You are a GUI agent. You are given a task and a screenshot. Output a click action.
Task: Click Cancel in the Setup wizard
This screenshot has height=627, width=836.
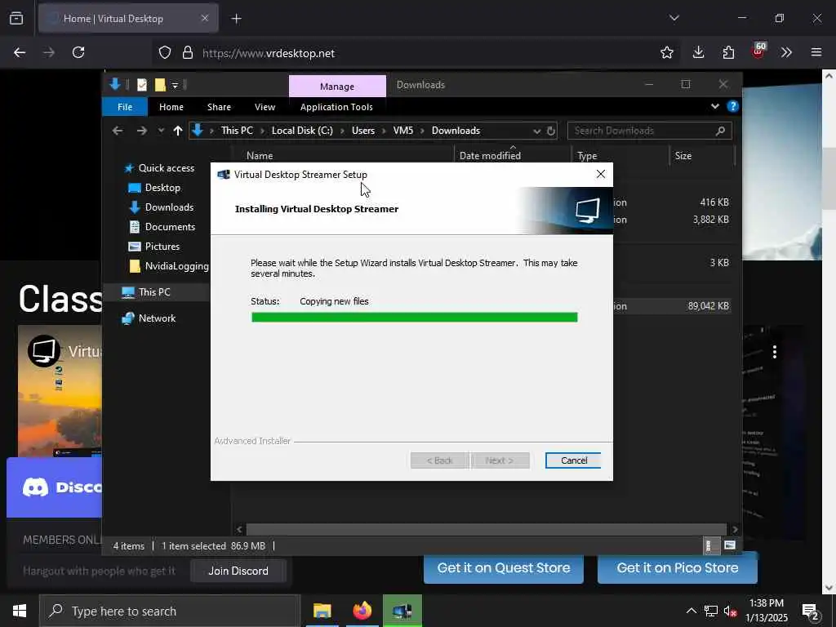coord(573,460)
